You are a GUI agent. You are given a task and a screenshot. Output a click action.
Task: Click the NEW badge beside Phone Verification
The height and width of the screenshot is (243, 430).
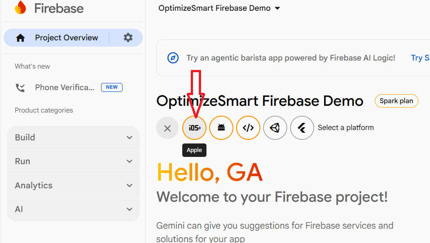(x=112, y=87)
